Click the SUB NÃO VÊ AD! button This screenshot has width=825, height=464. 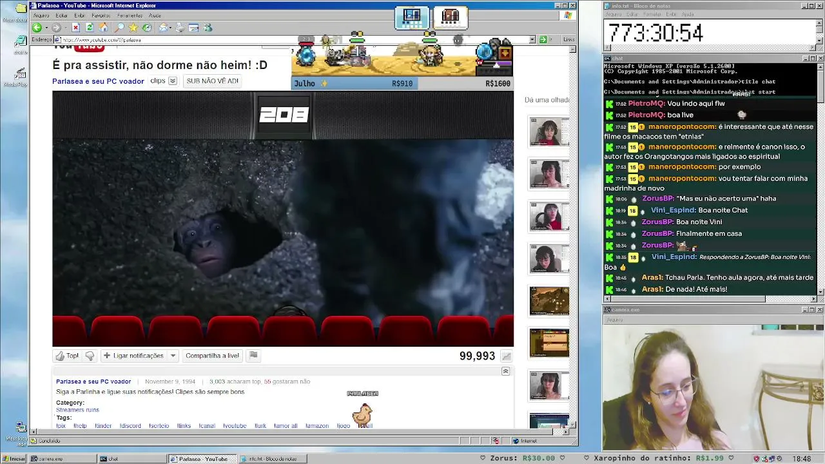point(212,81)
